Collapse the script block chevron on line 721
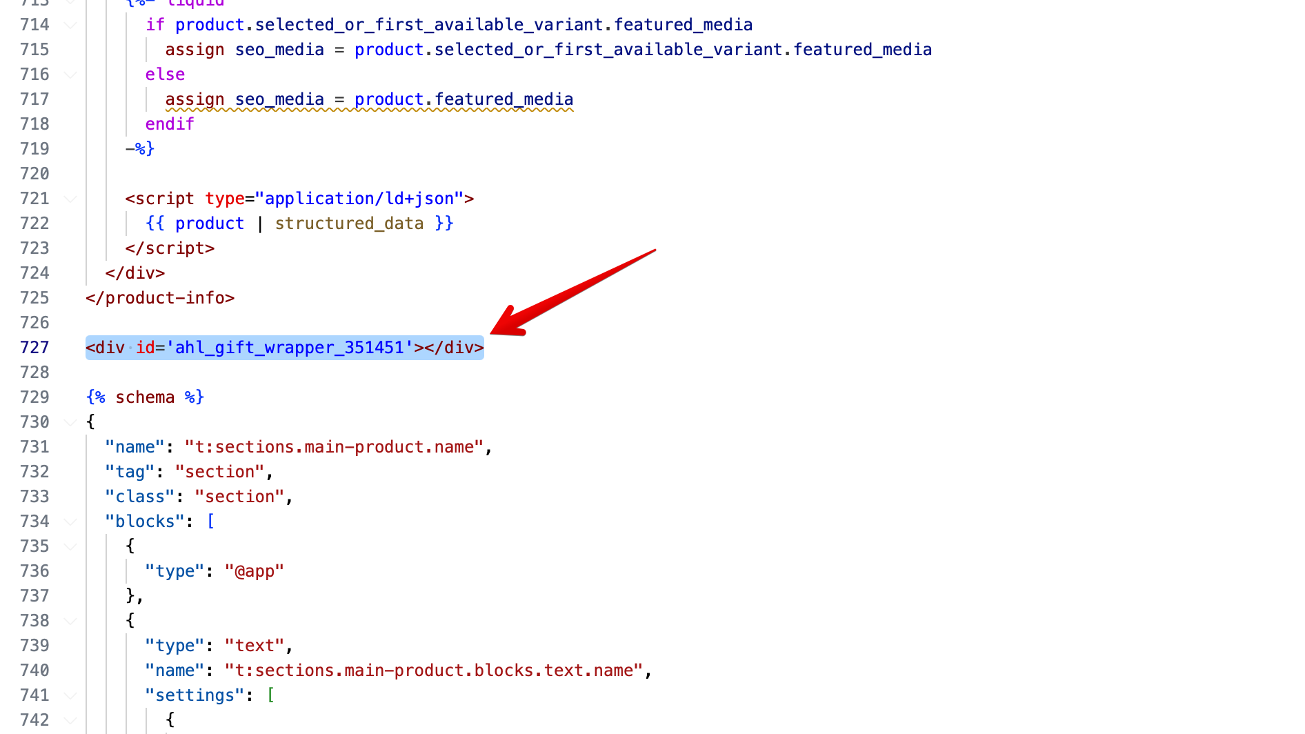This screenshot has height=734, width=1305. click(70, 199)
